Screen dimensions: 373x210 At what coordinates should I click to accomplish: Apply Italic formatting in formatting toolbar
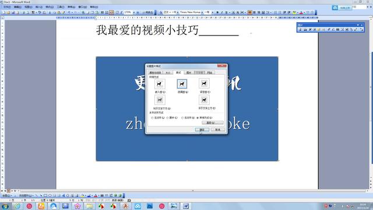coord(222,12)
